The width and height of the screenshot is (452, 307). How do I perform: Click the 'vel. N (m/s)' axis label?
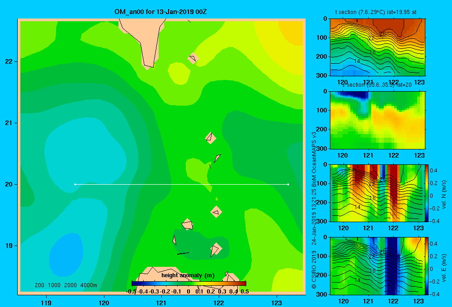click(444, 195)
